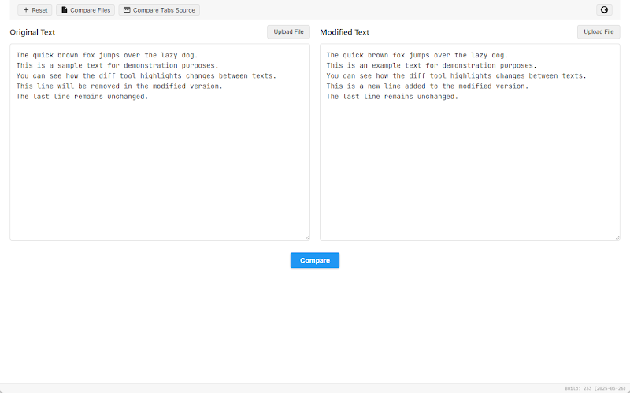The image size is (630, 393).
Task: Click the Reset button
Action: click(35, 10)
